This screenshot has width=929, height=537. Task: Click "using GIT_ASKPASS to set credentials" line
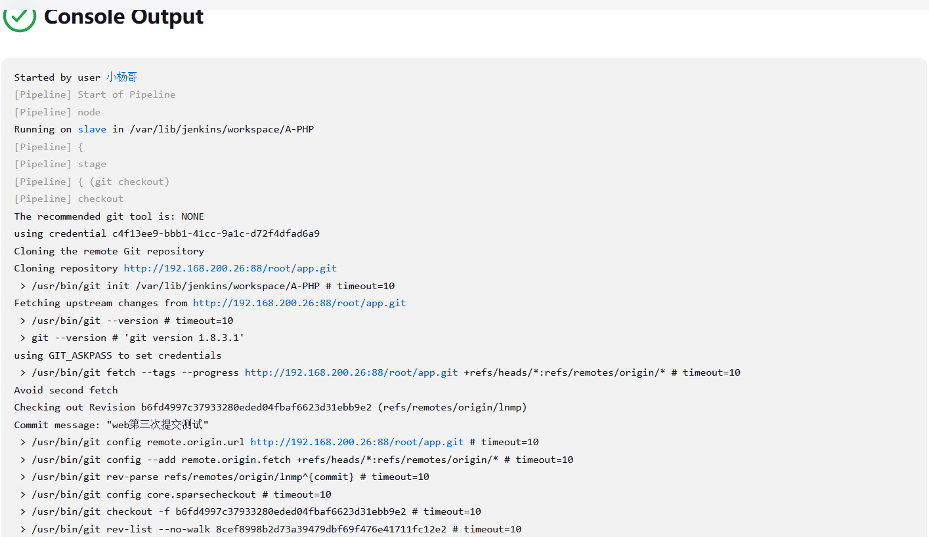pyautogui.click(x=118, y=355)
